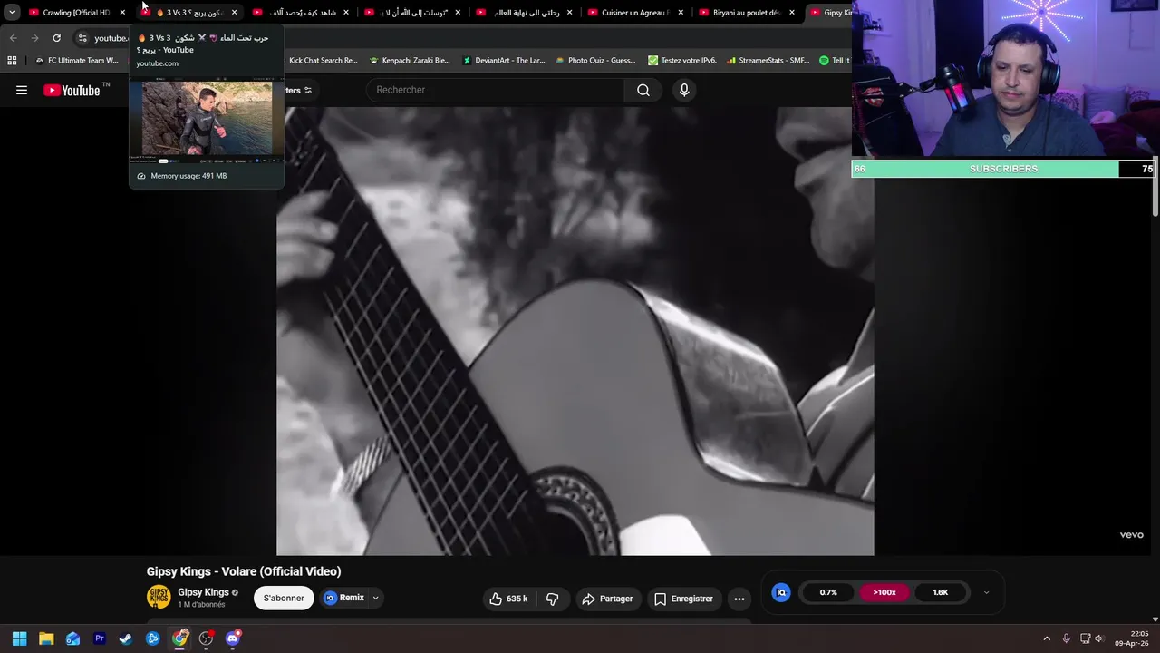
Task: Open 'StreamerStats - SMF...' bookmark
Action: point(767,61)
